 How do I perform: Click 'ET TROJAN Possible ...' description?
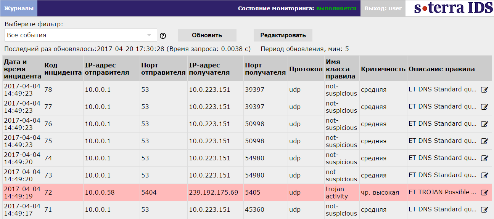pos(443,192)
